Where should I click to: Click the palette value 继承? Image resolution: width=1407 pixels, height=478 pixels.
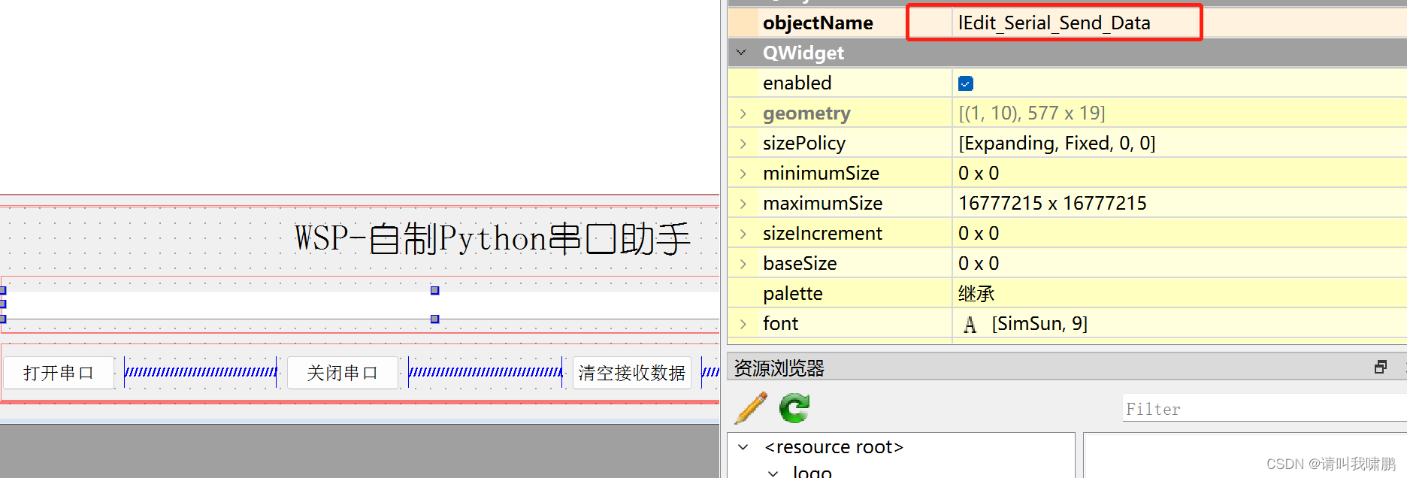pyautogui.click(x=976, y=294)
